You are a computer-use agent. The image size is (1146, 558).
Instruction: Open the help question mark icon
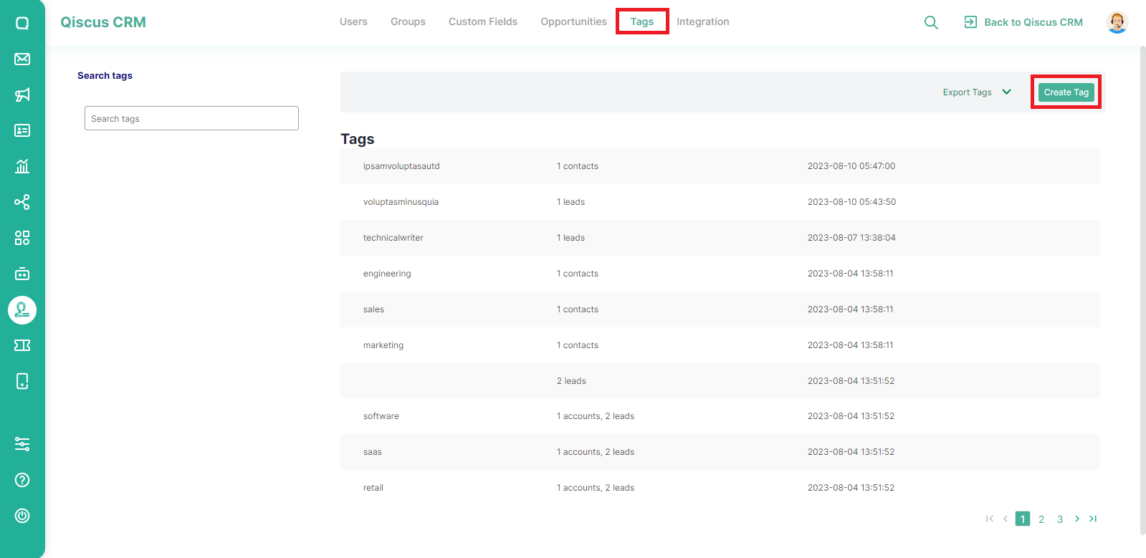coord(22,480)
